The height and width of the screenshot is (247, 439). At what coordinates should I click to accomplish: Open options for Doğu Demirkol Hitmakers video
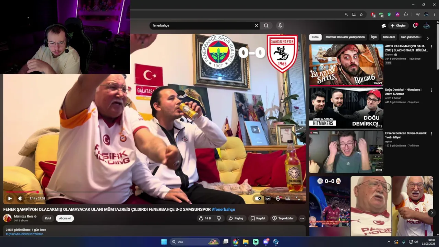(431, 90)
